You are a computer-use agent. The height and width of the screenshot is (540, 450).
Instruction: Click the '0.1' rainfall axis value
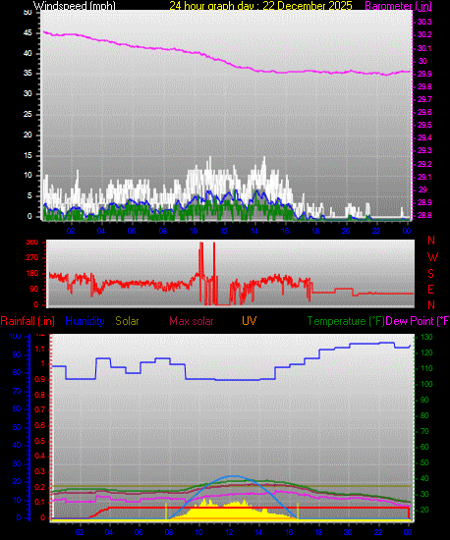coord(41,503)
